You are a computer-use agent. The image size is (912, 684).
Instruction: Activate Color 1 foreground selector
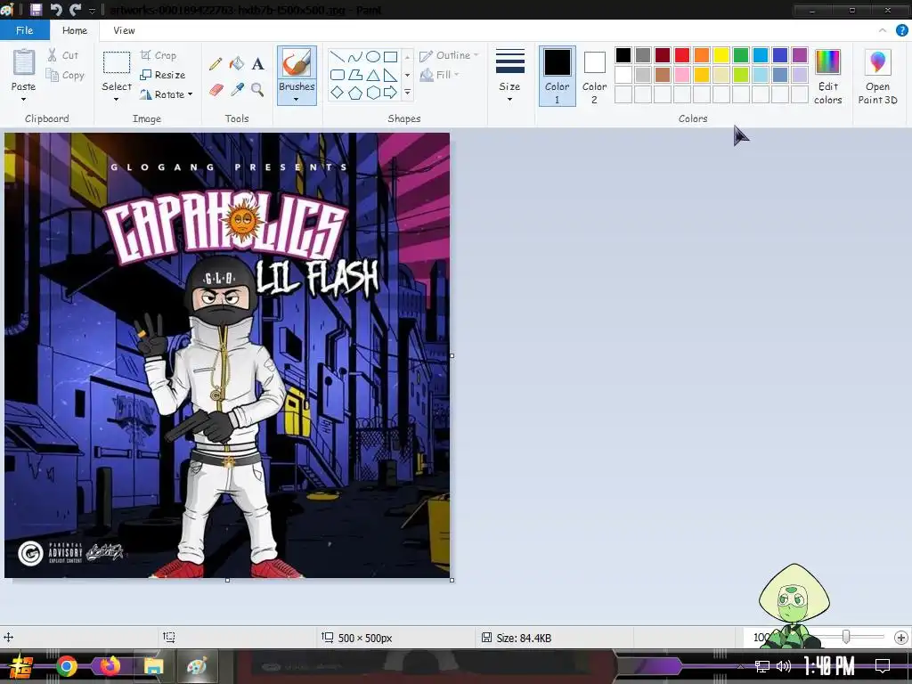(x=558, y=77)
